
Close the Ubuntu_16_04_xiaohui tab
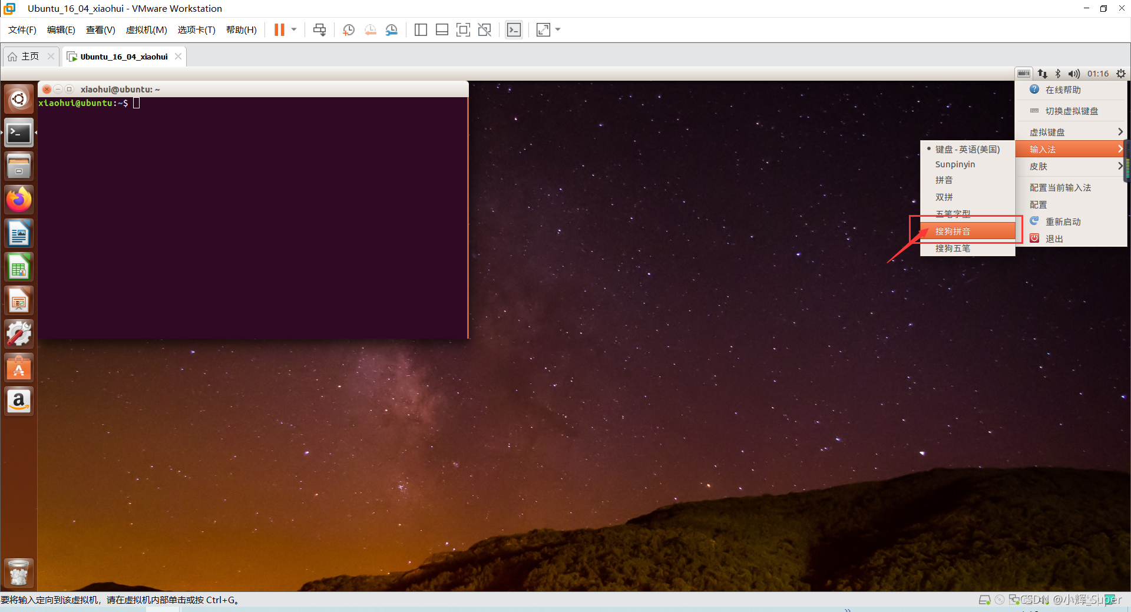tap(178, 57)
